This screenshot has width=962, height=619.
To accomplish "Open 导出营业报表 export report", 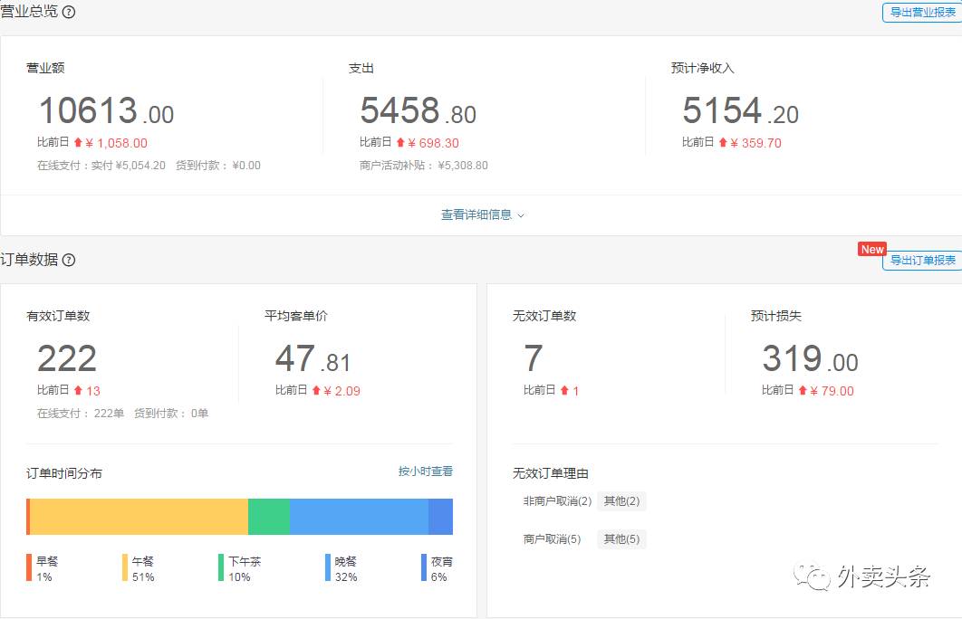I will click(922, 12).
